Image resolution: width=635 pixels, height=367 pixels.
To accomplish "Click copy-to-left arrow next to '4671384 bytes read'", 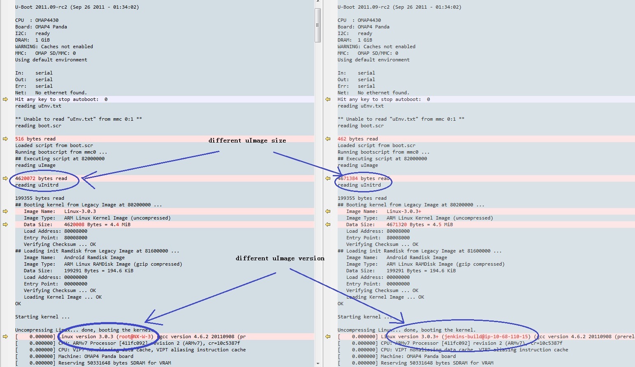I will pyautogui.click(x=328, y=178).
